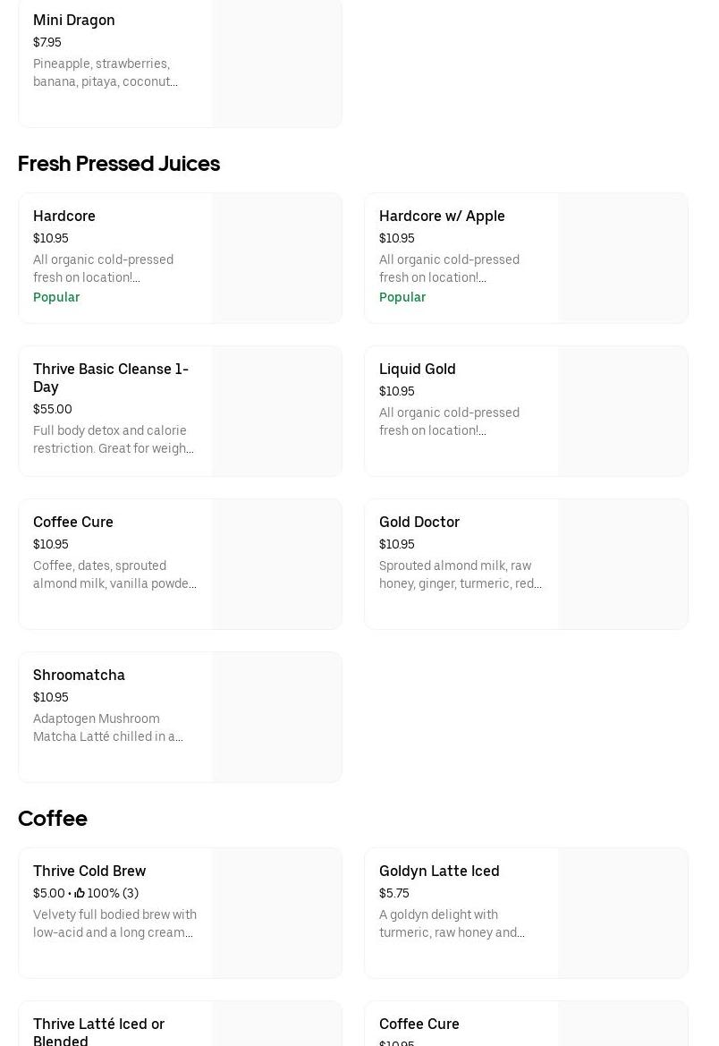
Task: Open the Thrive Cold Brew item
Action: 89,872
